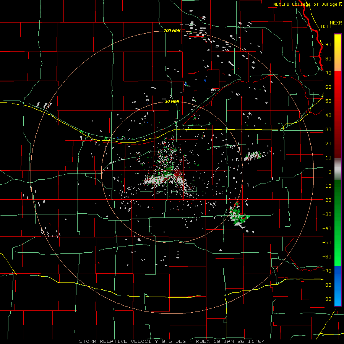Image resolution: width=344 pixels, height=344 pixels.
Task: Click the green-red echo cluster southeast of radar
Action: tap(239, 215)
